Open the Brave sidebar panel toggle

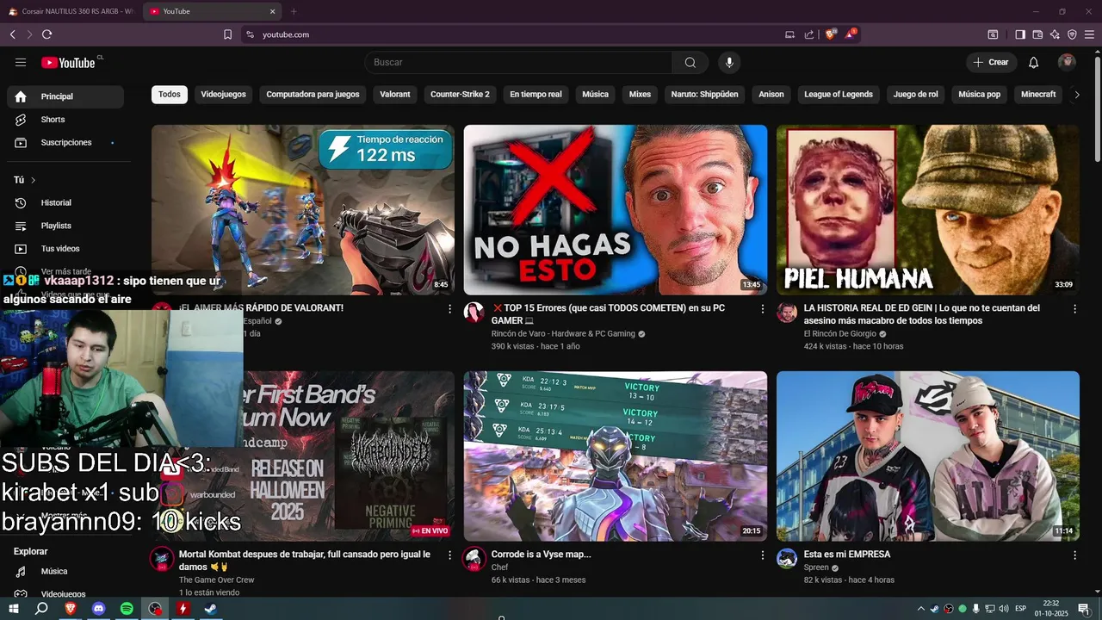click(1020, 34)
